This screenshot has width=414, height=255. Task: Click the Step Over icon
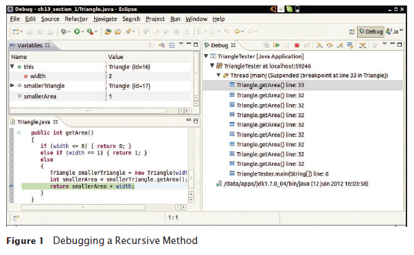[x=330, y=45]
